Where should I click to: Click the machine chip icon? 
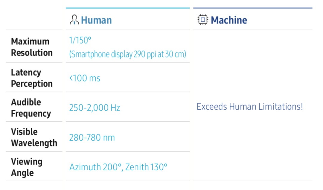tap(203, 20)
